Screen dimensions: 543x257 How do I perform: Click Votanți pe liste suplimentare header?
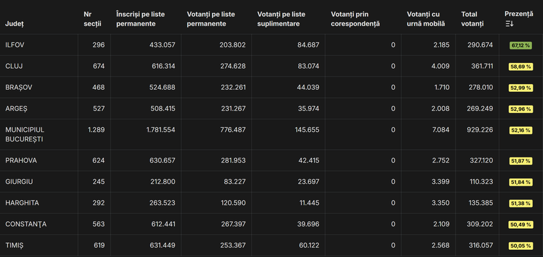281,19
